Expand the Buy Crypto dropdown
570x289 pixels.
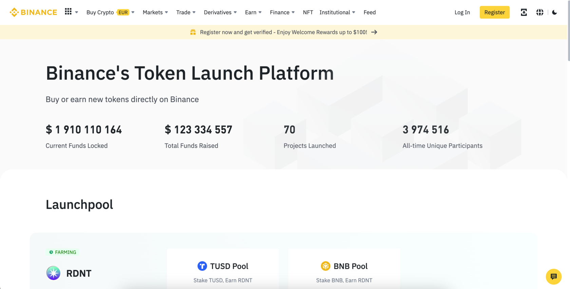(x=111, y=12)
